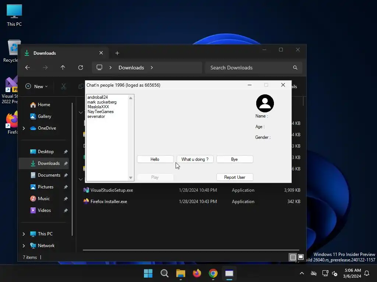
Task: Show hidden system tray icons
Action: [302, 273]
